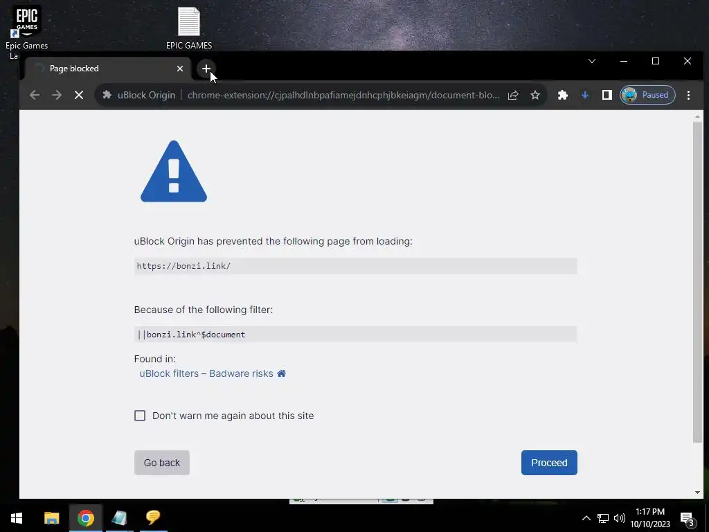Screen dimensions: 709x532
Task: Click Chrome icon in taskbar
Action: click(85, 518)
